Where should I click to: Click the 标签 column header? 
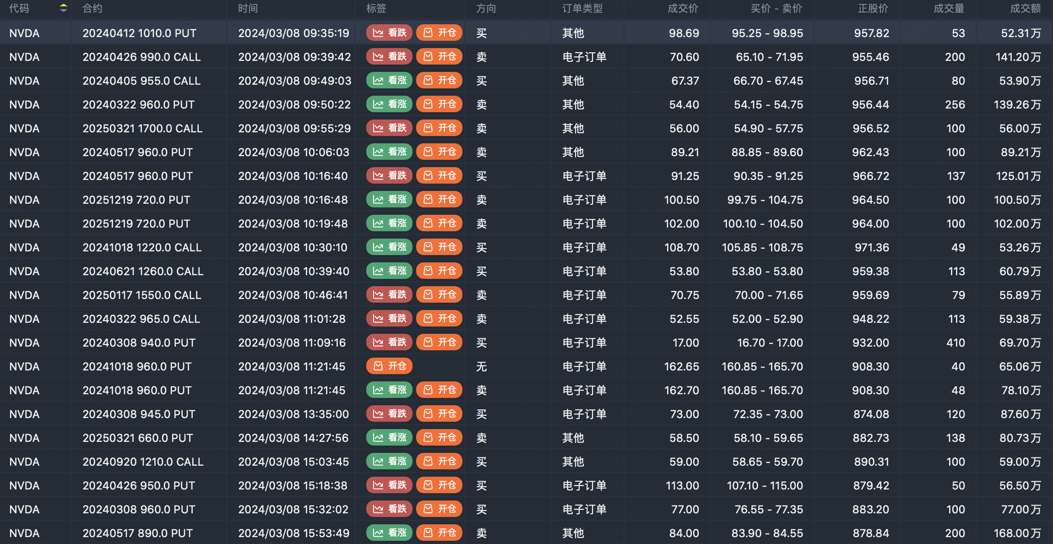click(x=376, y=9)
